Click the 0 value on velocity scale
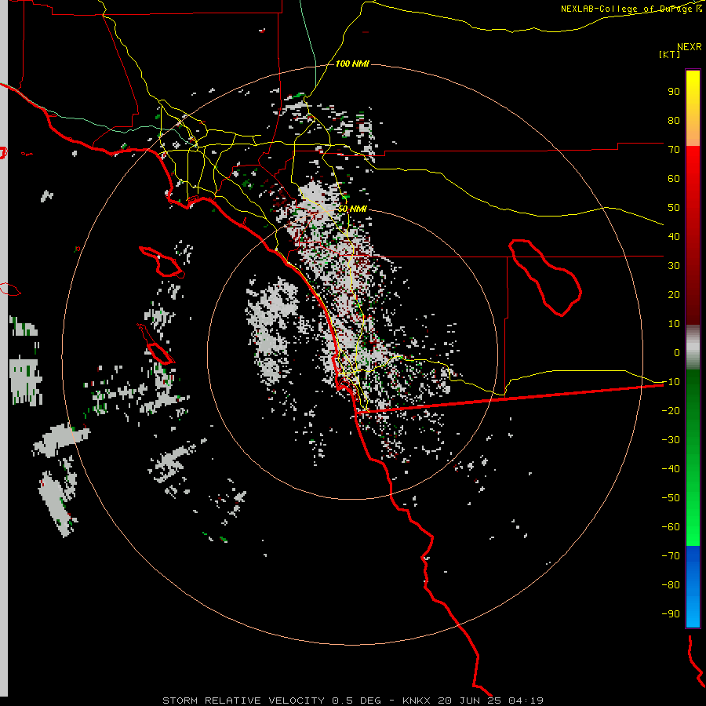Screen dimensions: 706x706 tap(677, 352)
